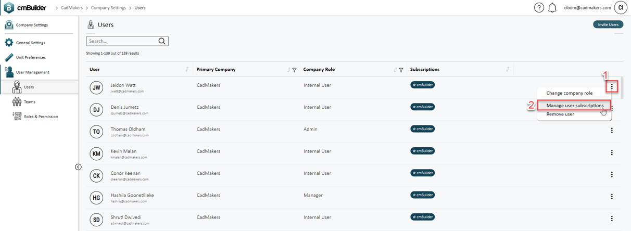
Task: Sort by the Subscriptions column arrows
Action: point(508,69)
